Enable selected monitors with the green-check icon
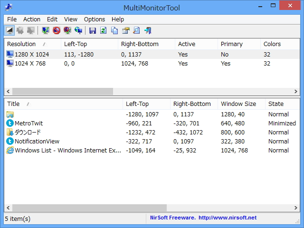304x228 pixels. pyautogui.click(x=46, y=30)
